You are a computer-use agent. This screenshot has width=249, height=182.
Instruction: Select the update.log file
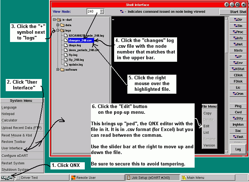pyautogui.click(x=75, y=65)
